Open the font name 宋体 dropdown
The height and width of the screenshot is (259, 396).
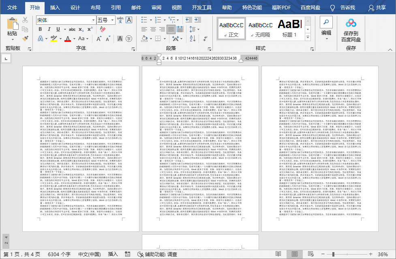coord(94,20)
